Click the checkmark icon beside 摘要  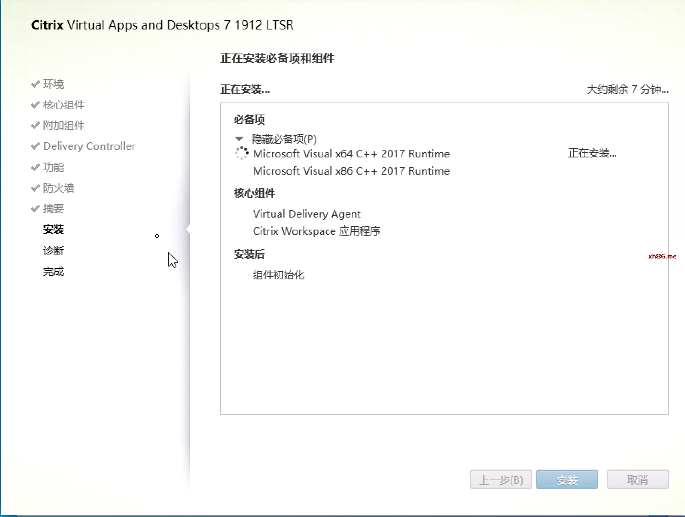[x=35, y=209]
